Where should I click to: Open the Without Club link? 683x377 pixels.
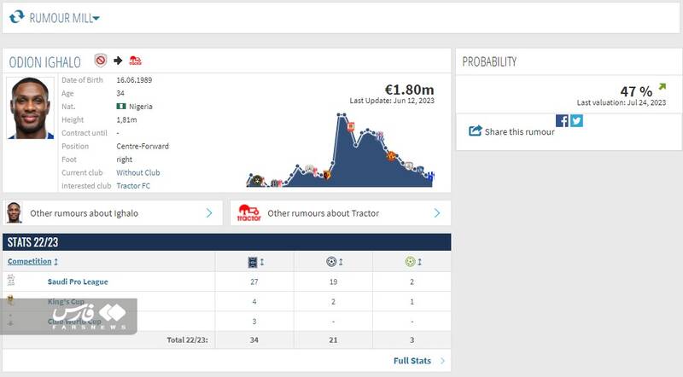(x=137, y=172)
